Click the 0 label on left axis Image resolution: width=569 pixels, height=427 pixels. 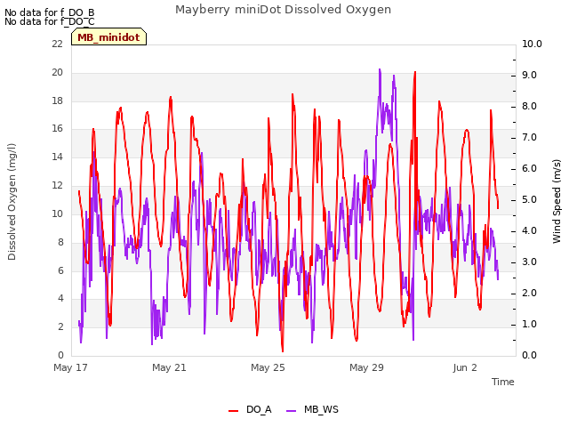pyautogui.click(x=60, y=355)
